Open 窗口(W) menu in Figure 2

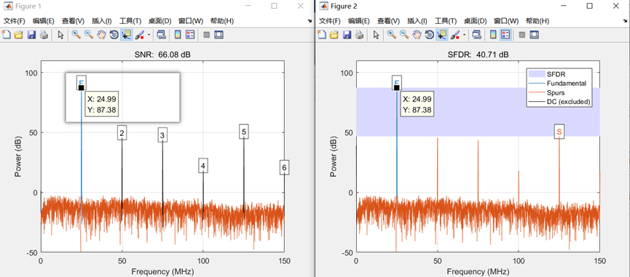506,21
